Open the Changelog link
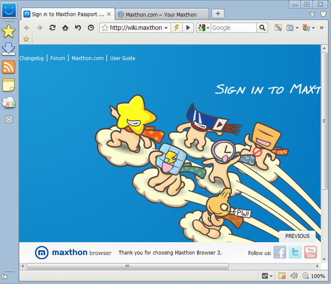 pyautogui.click(x=32, y=58)
